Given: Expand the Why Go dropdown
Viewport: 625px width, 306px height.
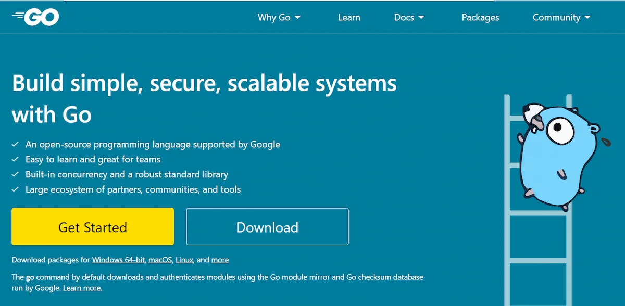Looking at the screenshot, I should pos(279,17).
